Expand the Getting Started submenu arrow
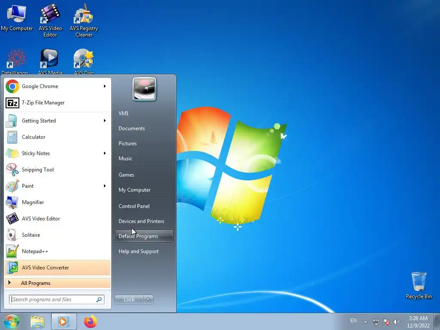Viewport: 440px width, 330px height. (105, 121)
